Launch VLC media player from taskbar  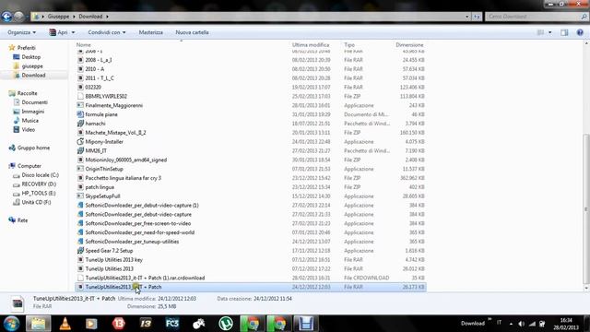tap(65, 324)
